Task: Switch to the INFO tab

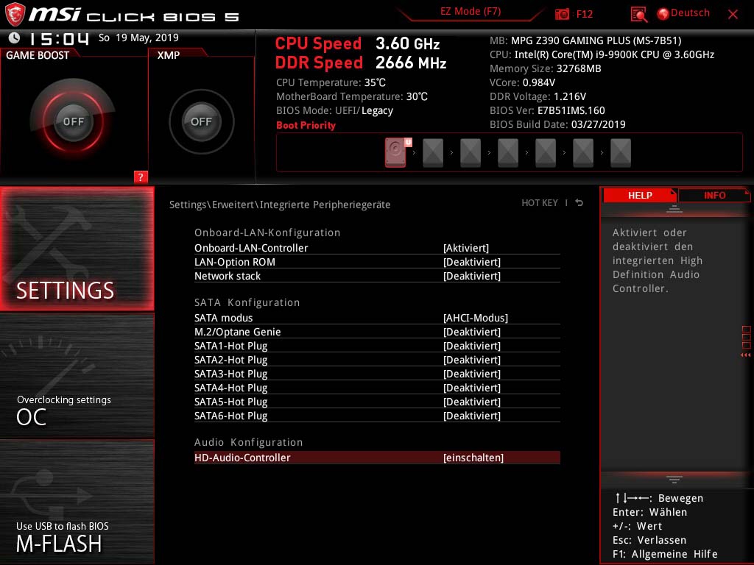Action: click(714, 196)
